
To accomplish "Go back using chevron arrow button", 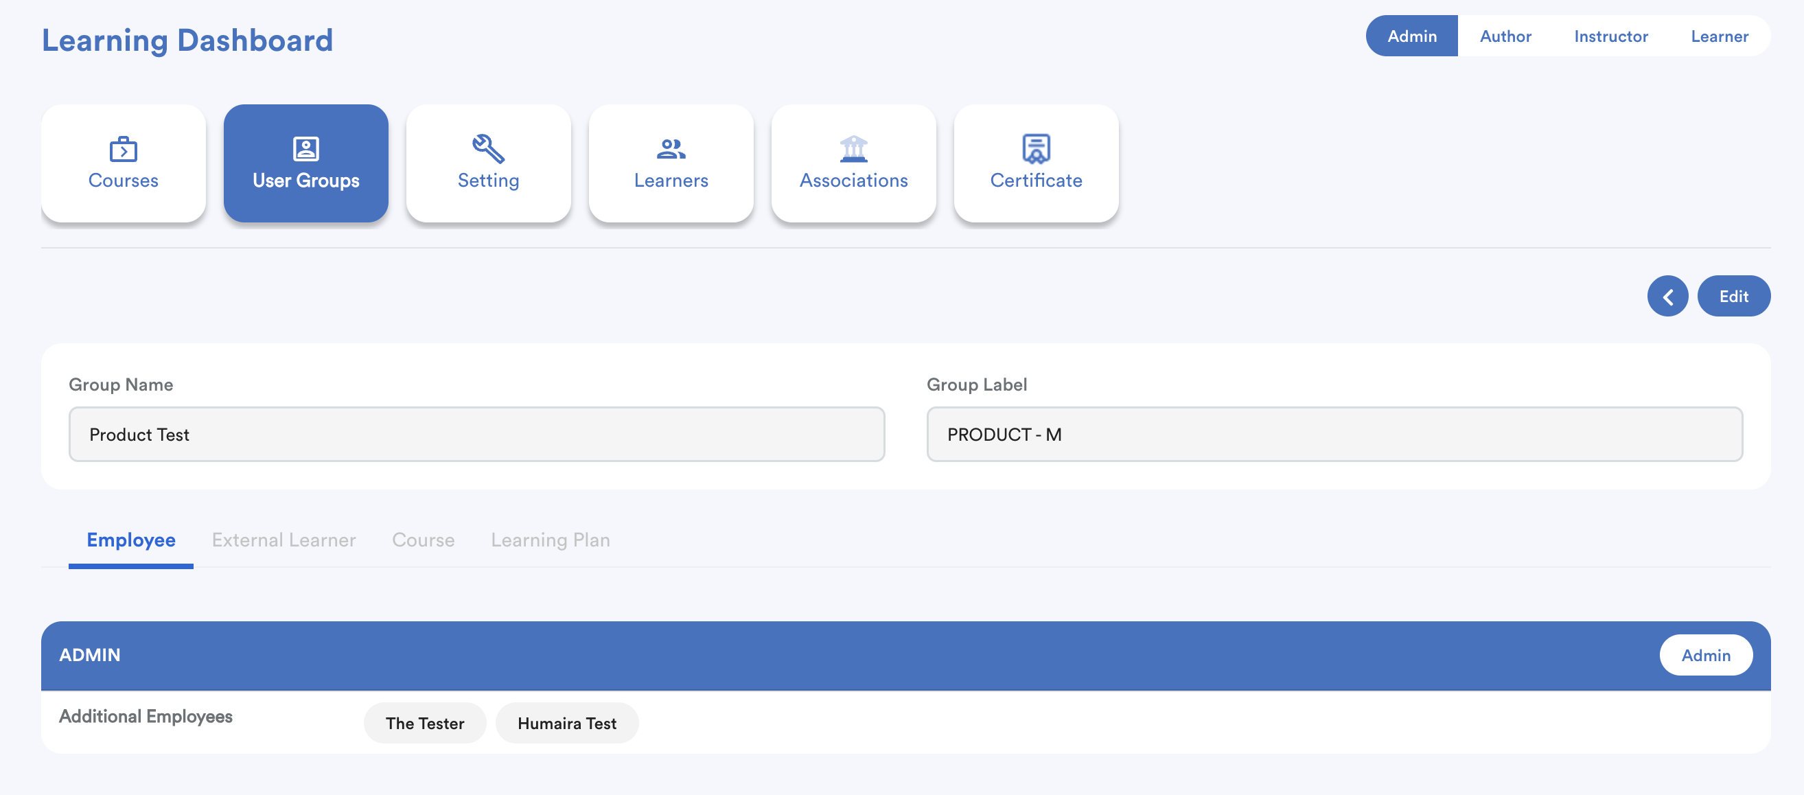I will click(x=1667, y=297).
